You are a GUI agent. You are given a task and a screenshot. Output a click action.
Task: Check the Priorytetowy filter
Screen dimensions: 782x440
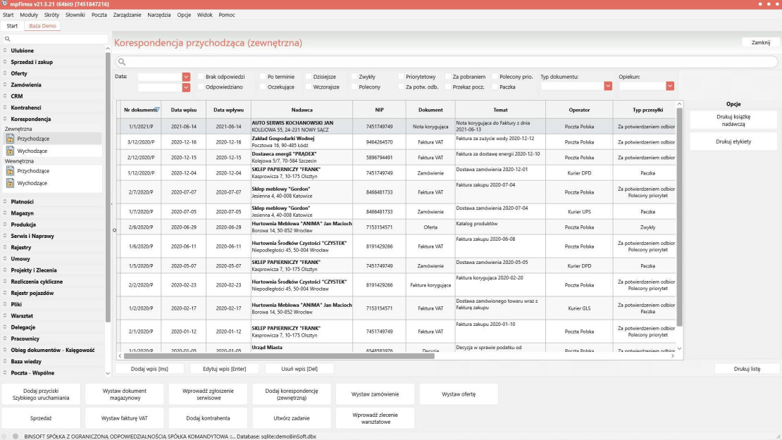[401, 77]
